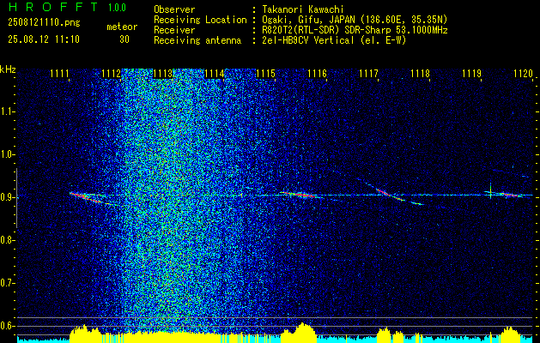Click the HROFFT program title

point(53,7)
